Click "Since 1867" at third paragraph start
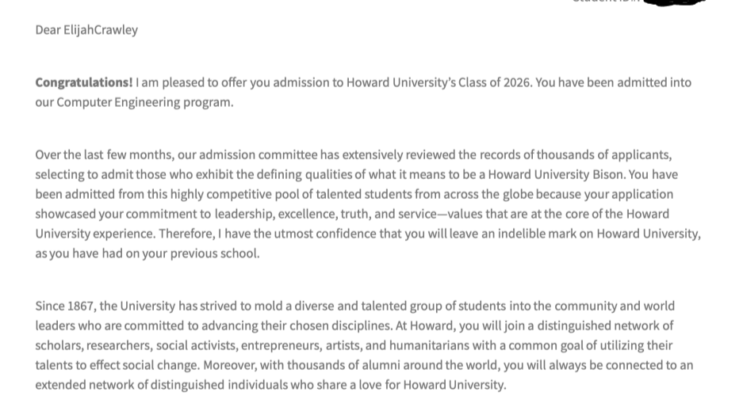 pos(66,306)
